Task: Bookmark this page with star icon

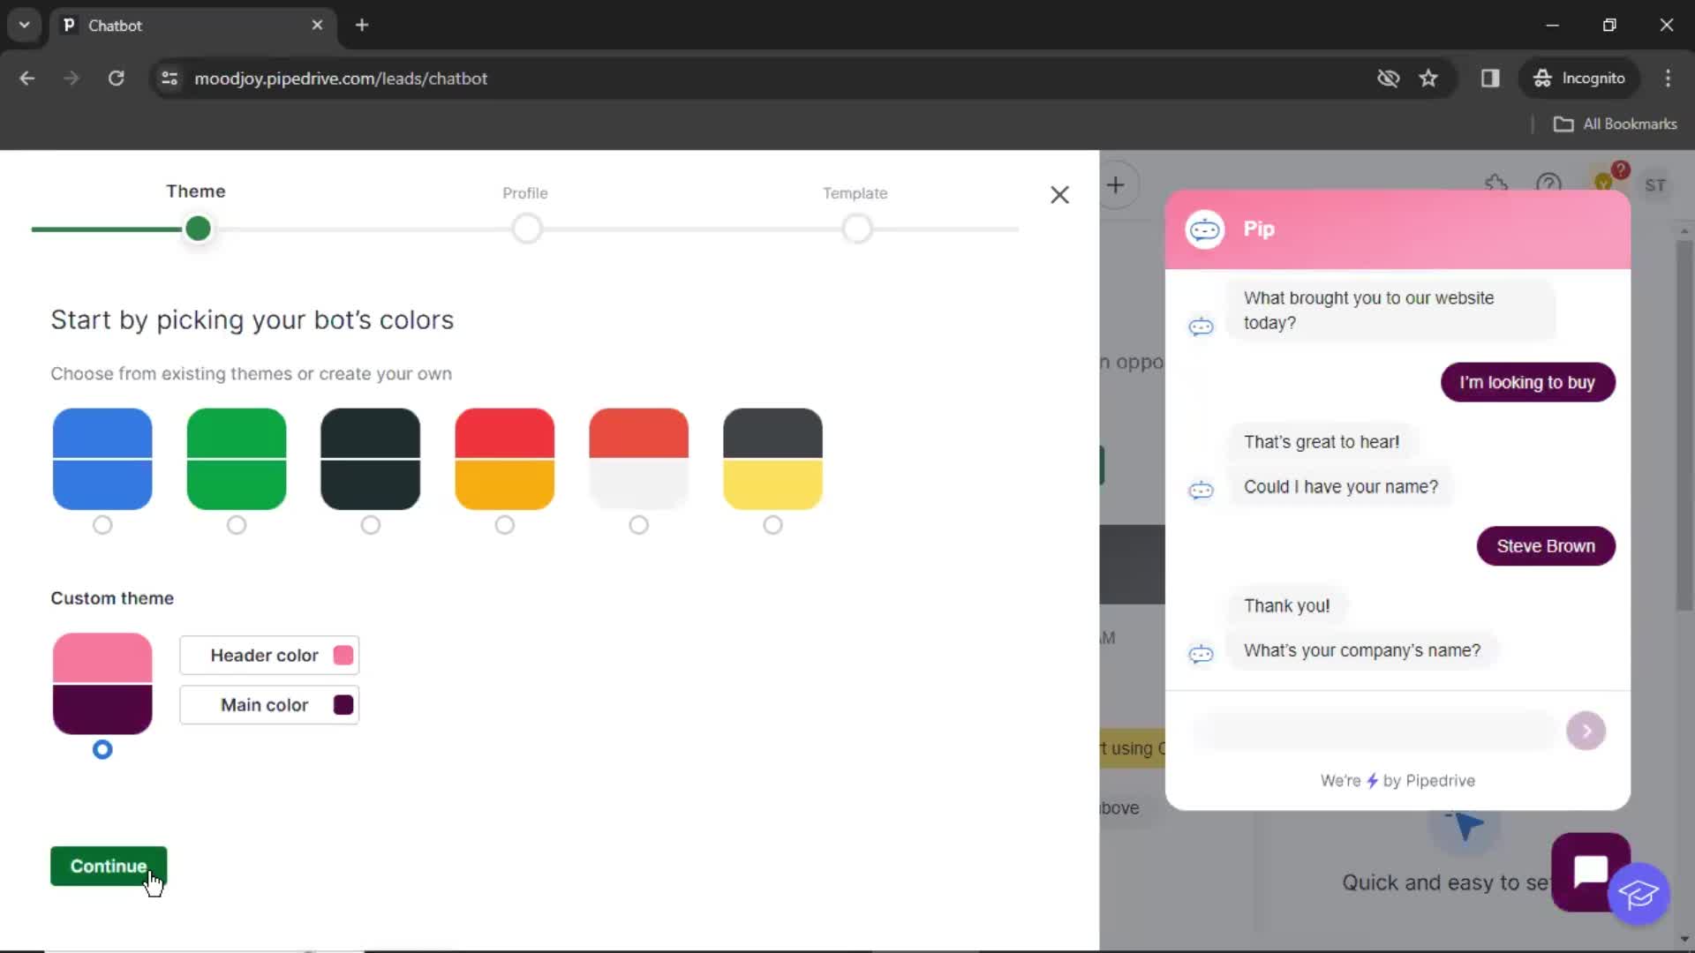Action: click(x=1428, y=79)
